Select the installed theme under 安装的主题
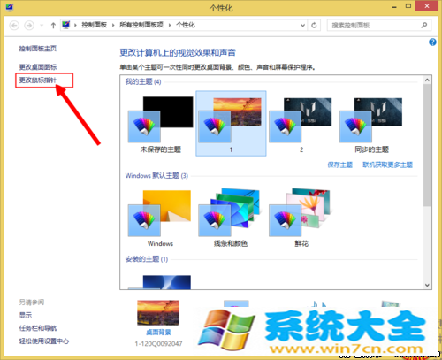The height and width of the screenshot is (360, 442). click(160, 282)
